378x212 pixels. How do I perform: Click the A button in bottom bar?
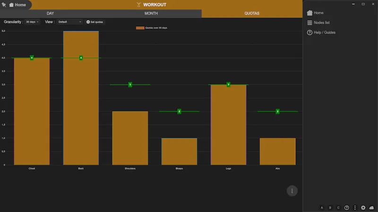point(322,208)
